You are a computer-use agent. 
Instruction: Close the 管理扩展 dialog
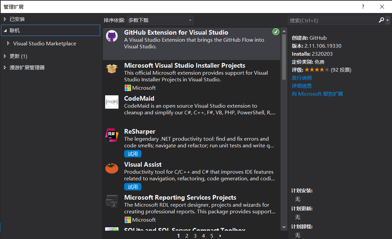click(382, 7)
